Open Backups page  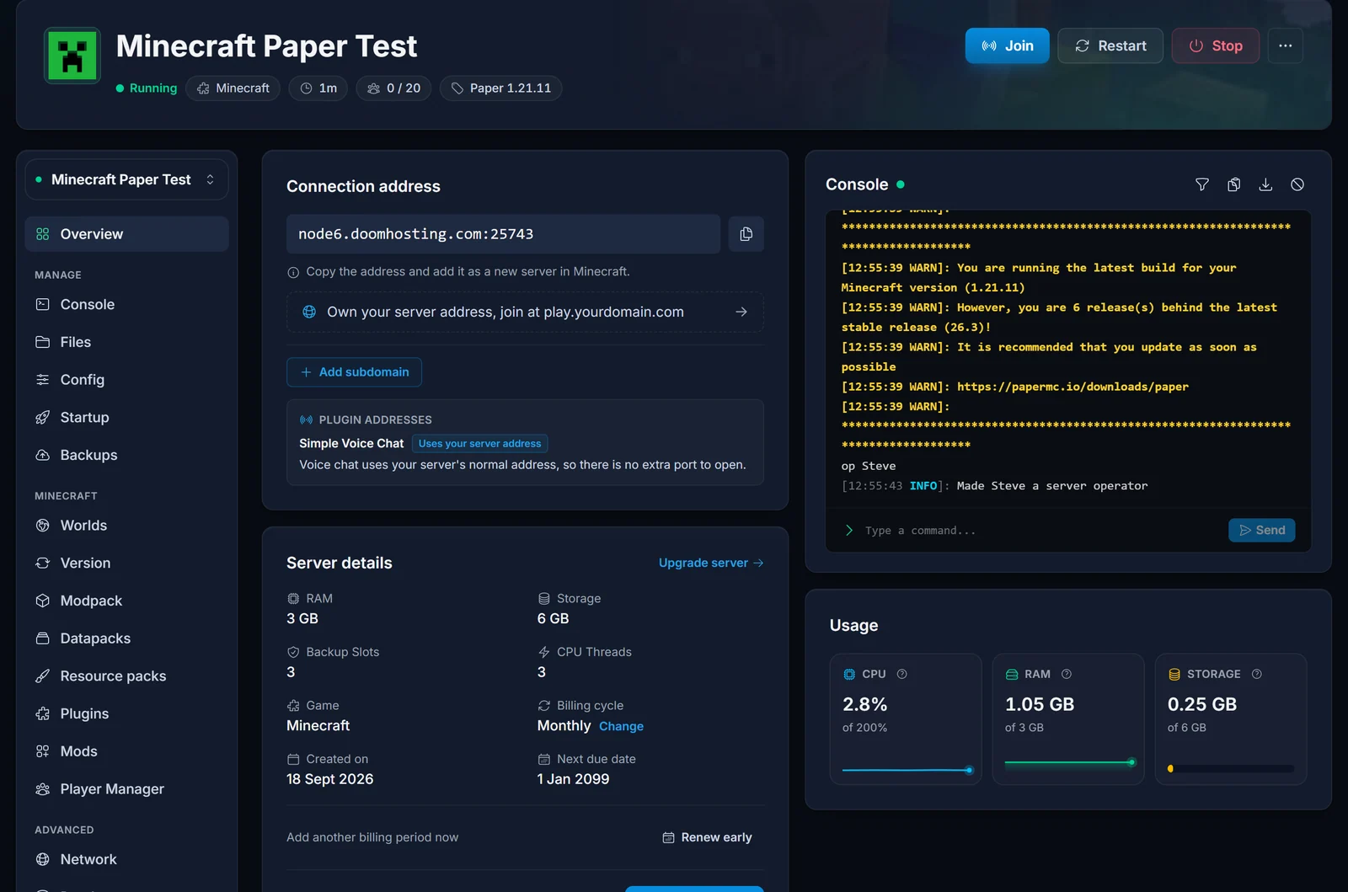point(126,455)
